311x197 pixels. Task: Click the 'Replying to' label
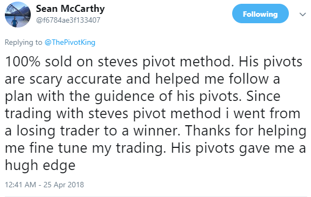point(23,42)
